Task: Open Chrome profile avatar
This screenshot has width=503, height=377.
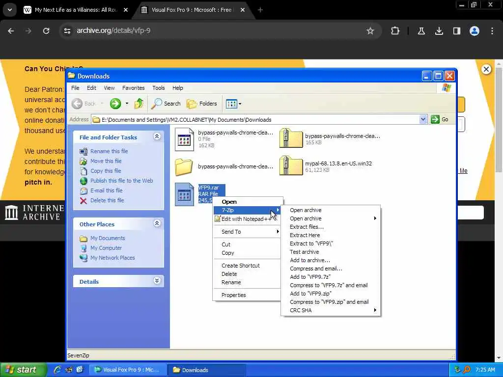Action: (475, 31)
